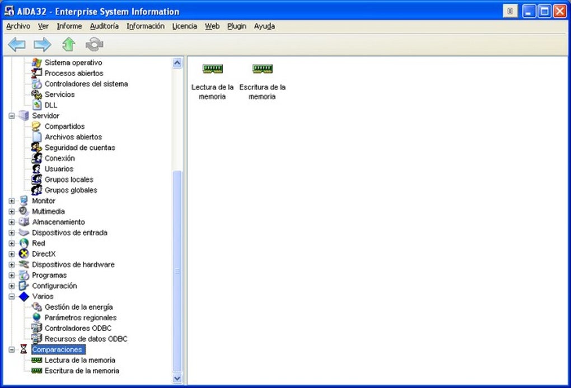Select the Comparaciones hourglass icon
571x388 pixels.
(24, 349)
